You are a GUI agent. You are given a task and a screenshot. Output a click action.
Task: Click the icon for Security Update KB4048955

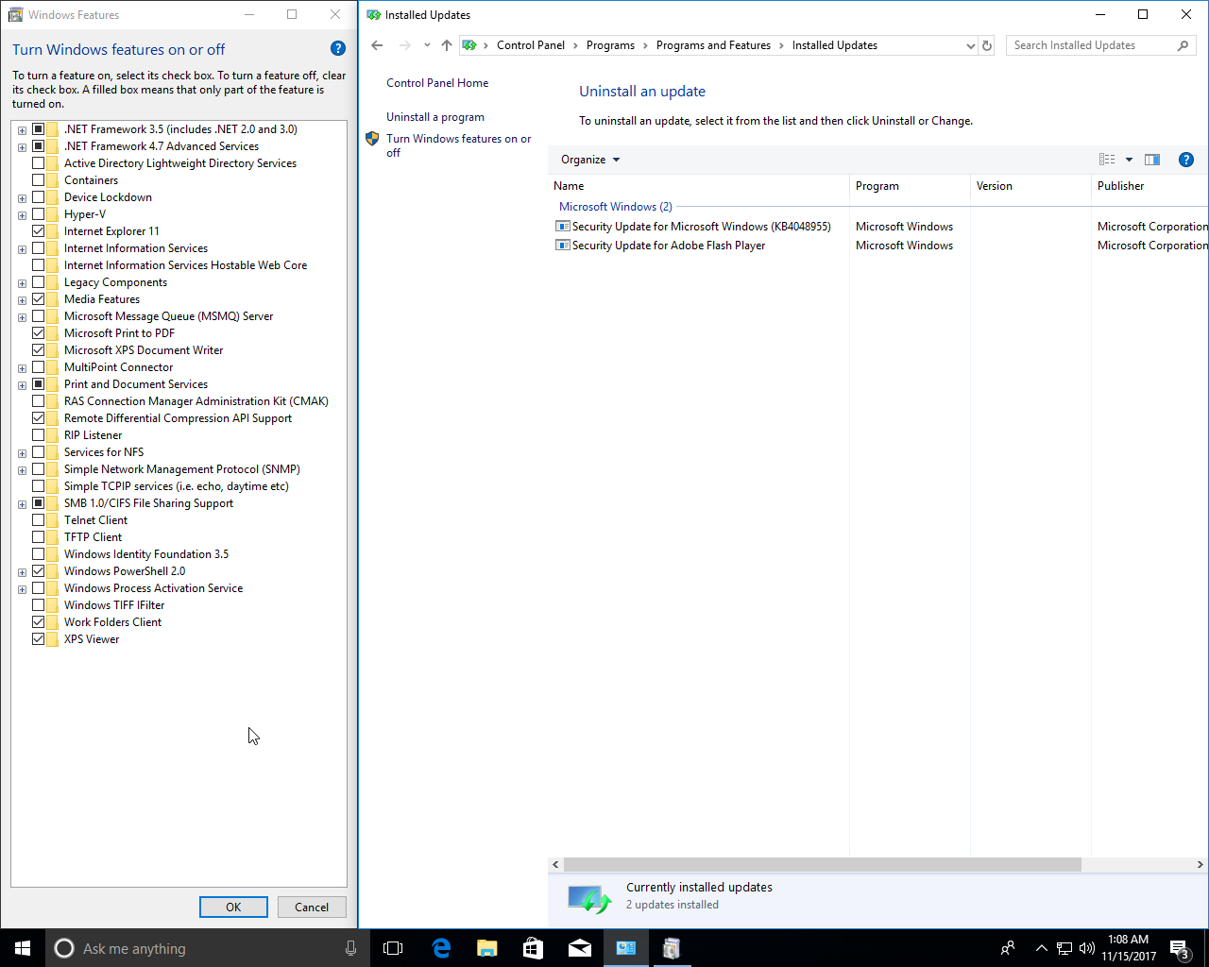pyautogui.click(x=563, y=227)
